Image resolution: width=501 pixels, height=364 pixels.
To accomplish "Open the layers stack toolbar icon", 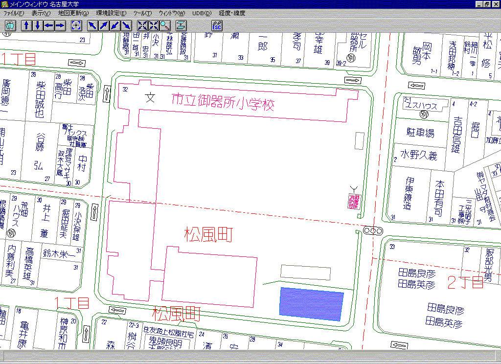I will pos(181,25).
